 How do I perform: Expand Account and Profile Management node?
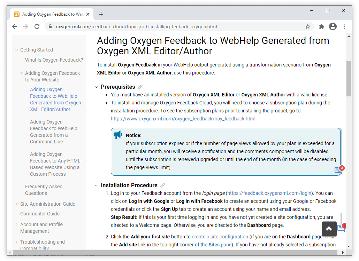tap(16, 224)
